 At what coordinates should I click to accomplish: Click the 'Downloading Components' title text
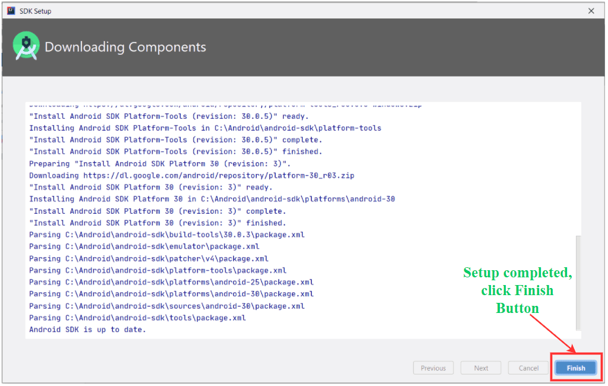point(125,47)
